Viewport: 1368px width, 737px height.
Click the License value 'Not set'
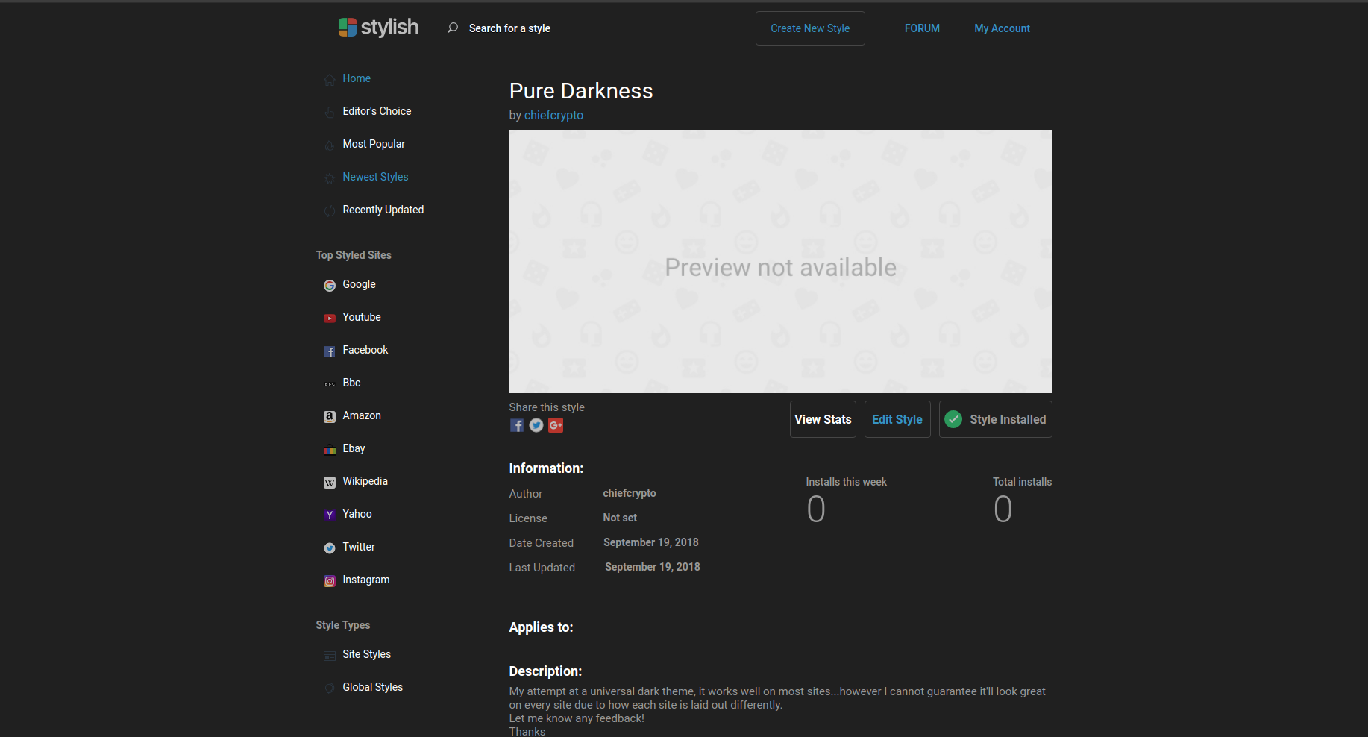620,518
